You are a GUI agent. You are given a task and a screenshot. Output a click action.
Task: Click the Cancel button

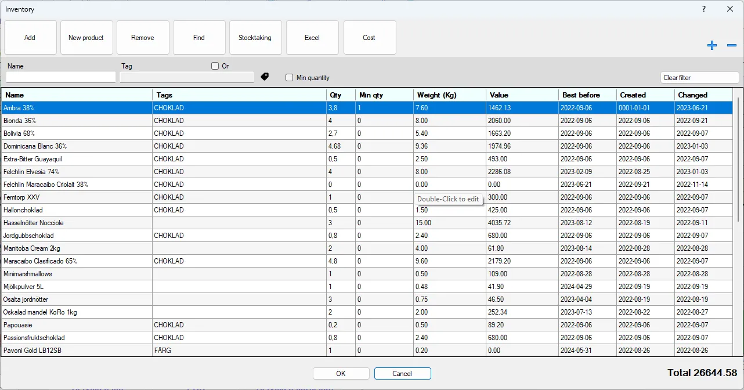click(402, 374)
